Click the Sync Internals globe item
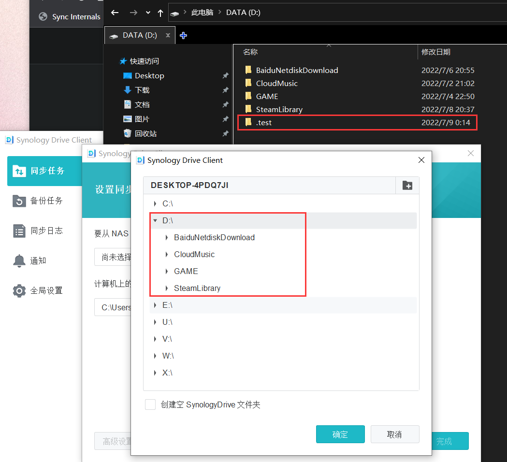The height and width of the screenshot is (462, 507). point(70,16)
